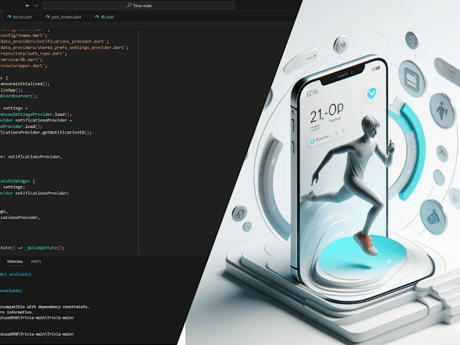Viewport: 460px width, 345px height.
Task: Click terminal line '0+2 available)'
Action: click(16, 274)
